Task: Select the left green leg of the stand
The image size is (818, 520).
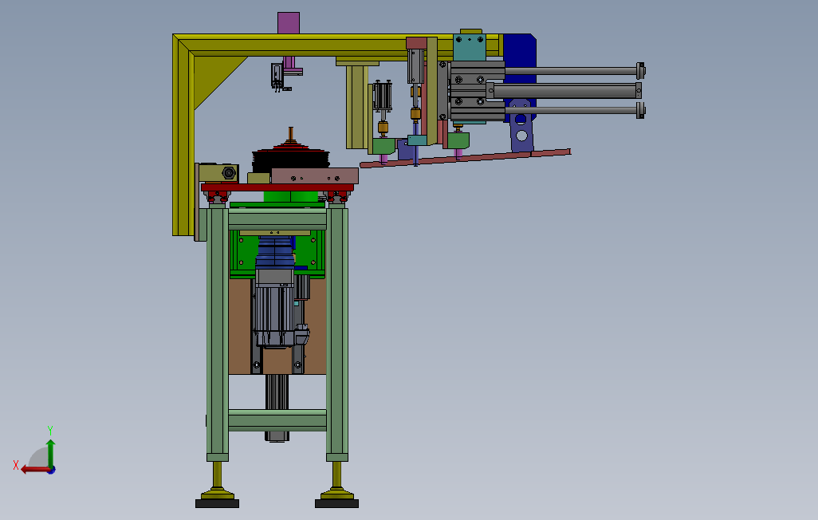Action: tap(218, 334)
